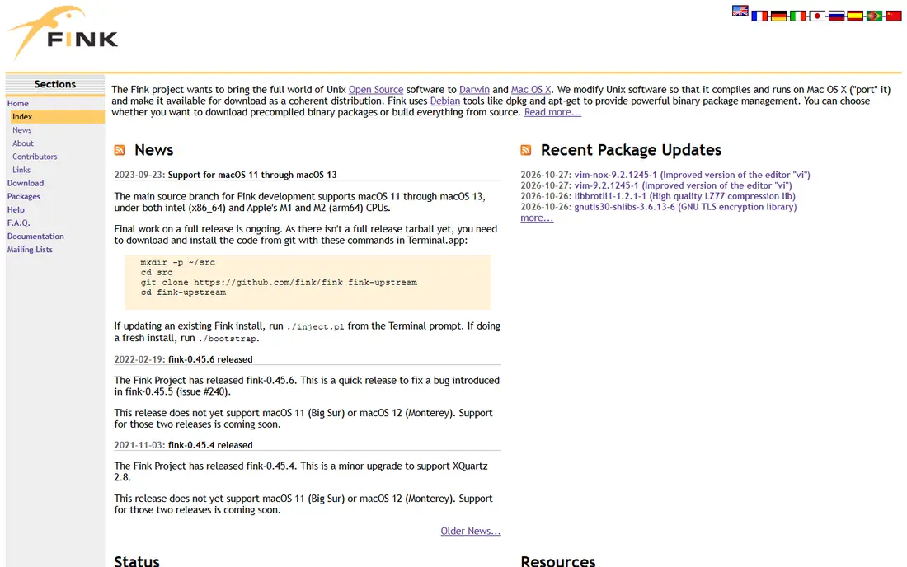Viewport: 907px width, 567px height.
Task: Go to Home in Sections sidebar
Action: (x=18, y=104)
